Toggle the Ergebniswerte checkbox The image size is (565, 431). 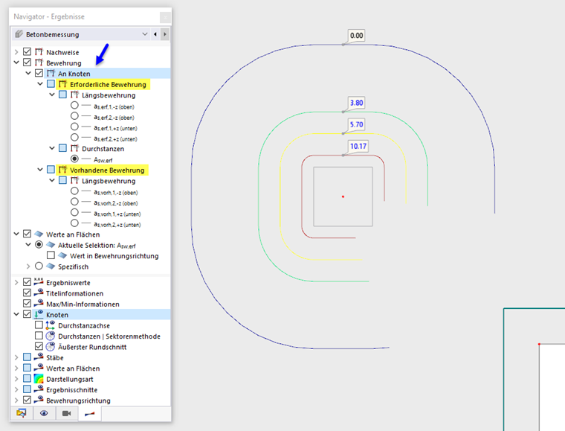point(27,282)
